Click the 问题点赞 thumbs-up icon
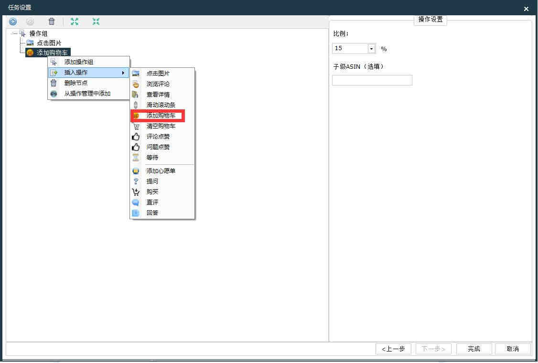The height and width of the screenshot is (363, 538). (136, 147)
